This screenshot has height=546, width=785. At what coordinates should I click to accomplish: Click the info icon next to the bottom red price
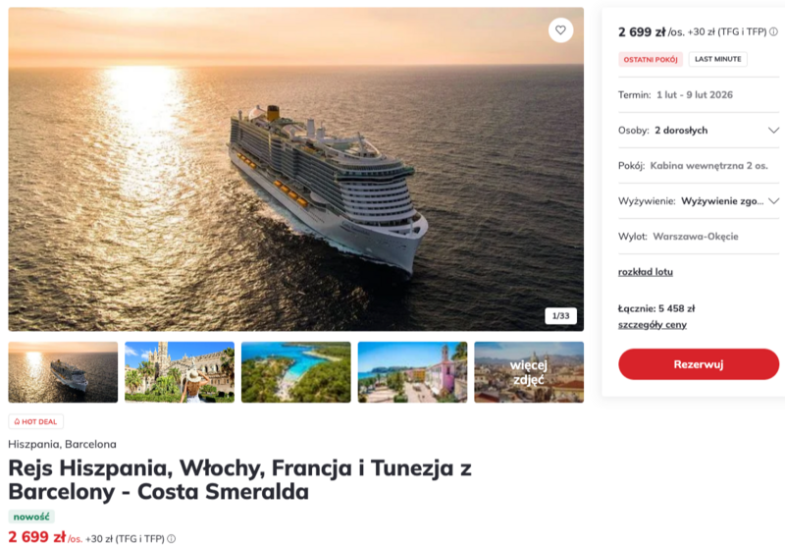171,538
